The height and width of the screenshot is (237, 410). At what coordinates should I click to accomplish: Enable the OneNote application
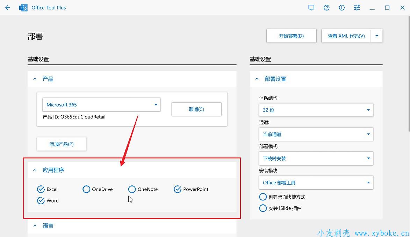[132, 189]
